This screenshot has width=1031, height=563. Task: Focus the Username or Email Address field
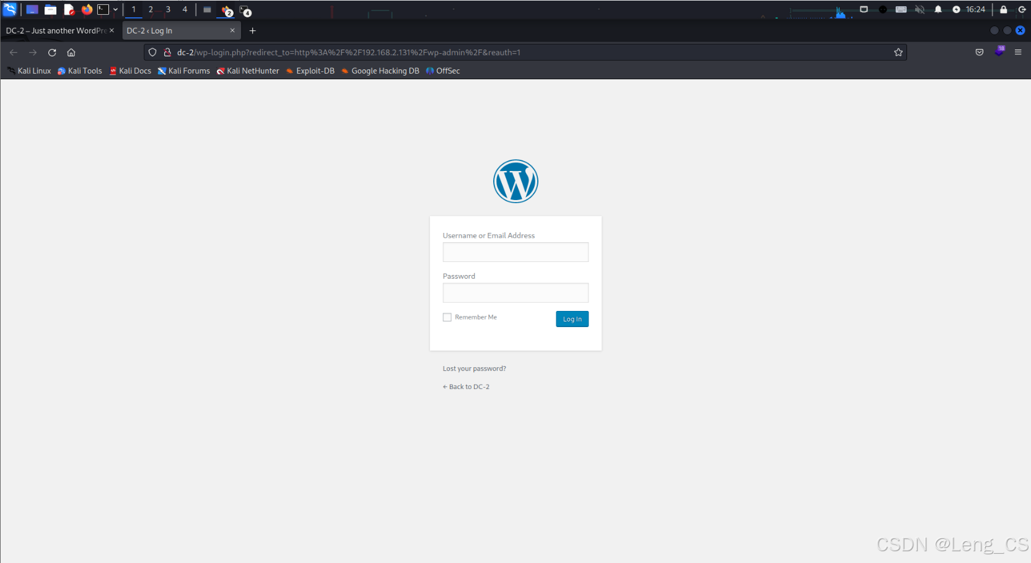(515, 252)
